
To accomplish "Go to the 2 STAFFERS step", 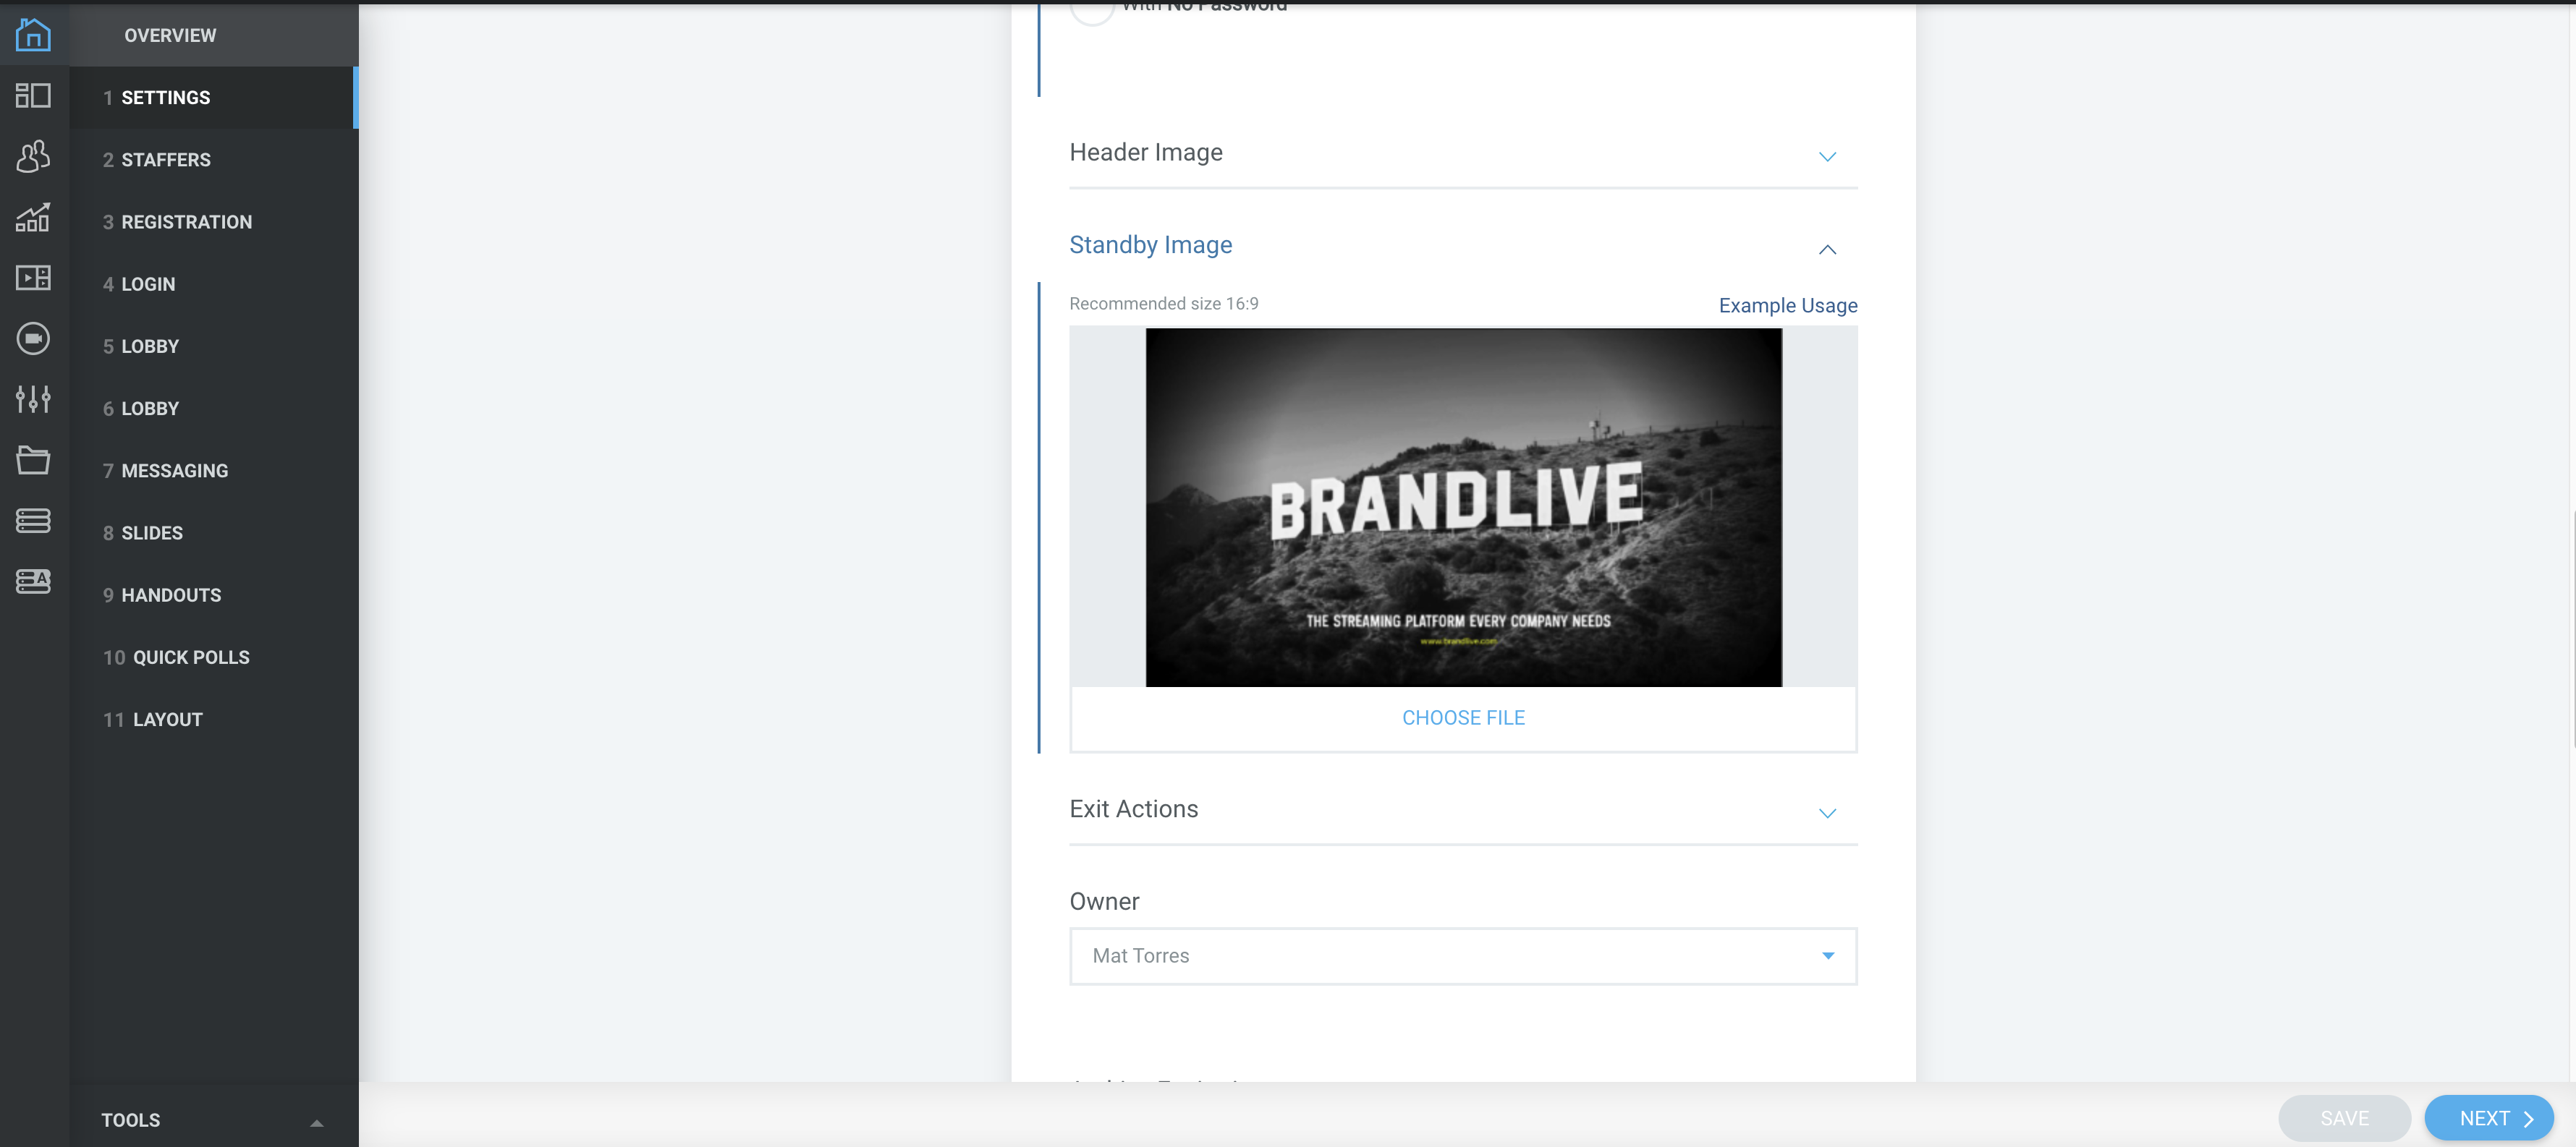I will pos(214,160).
